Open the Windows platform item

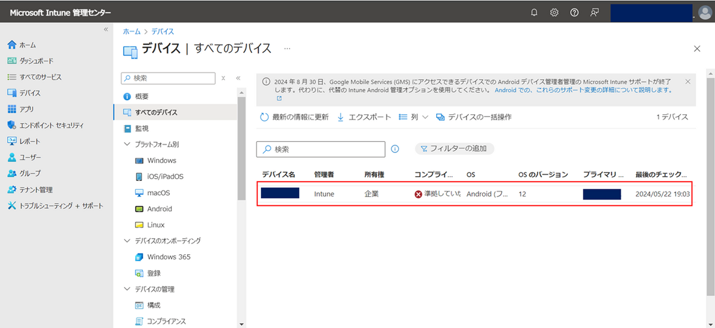pyautogui.click(x=156, y=160)
